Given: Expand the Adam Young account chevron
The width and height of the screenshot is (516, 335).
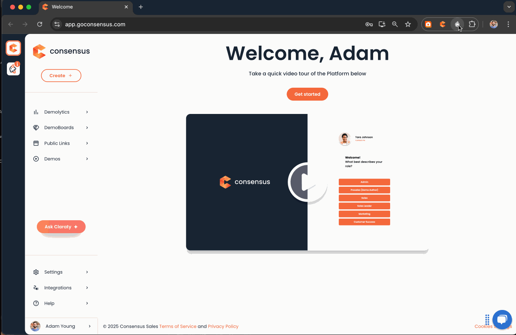Looking at the screenshot, I should pos(89,326).
